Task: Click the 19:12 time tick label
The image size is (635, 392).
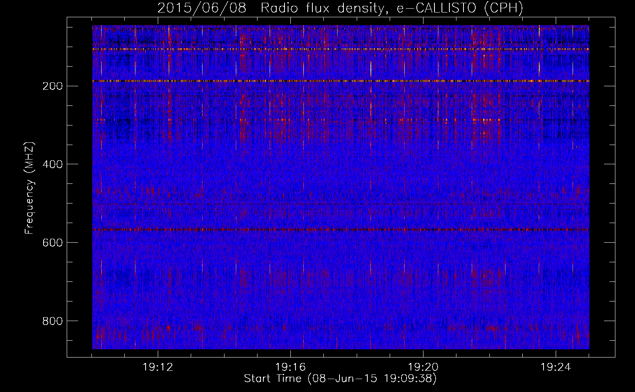Action: (158, 367)
